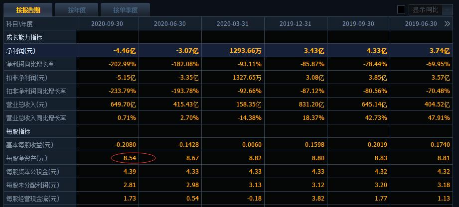The height and width of the screenshot is (207, 459).
Task: Click the 营业总收入(元) row label
Action: click(26, 104)
